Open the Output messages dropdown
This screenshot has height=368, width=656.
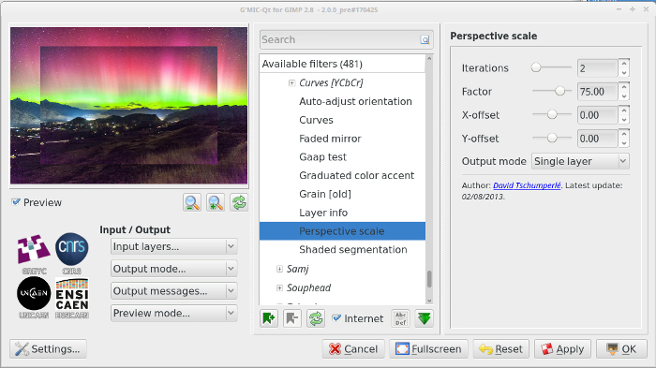(174, 291)
